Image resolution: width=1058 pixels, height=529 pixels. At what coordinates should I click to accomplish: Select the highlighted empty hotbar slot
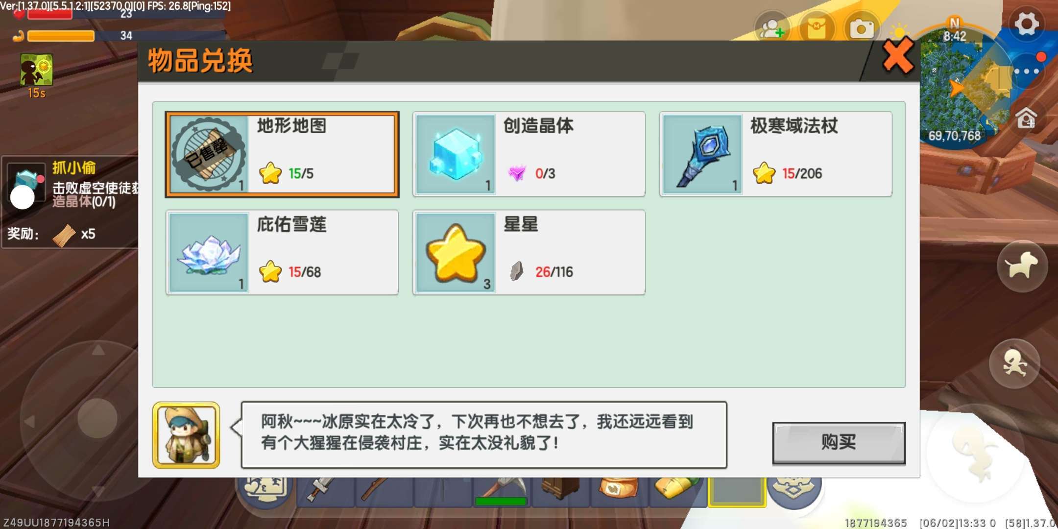click(737, 491)
